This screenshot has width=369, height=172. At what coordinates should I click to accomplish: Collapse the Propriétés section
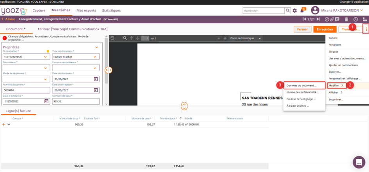(97, 47)
